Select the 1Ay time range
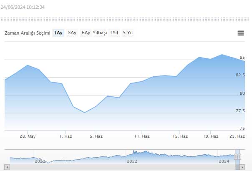252x171 pixels. (x=58, y=33)
